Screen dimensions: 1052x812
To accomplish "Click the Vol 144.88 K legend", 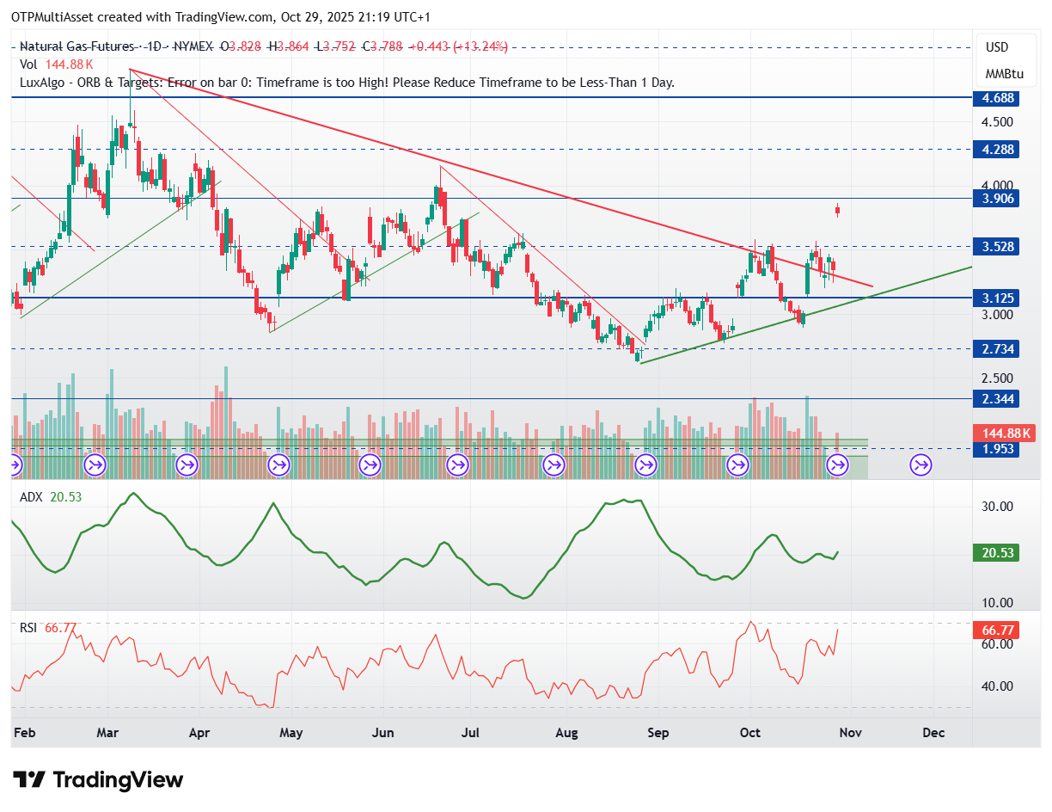I will click(x=56, y=65).
